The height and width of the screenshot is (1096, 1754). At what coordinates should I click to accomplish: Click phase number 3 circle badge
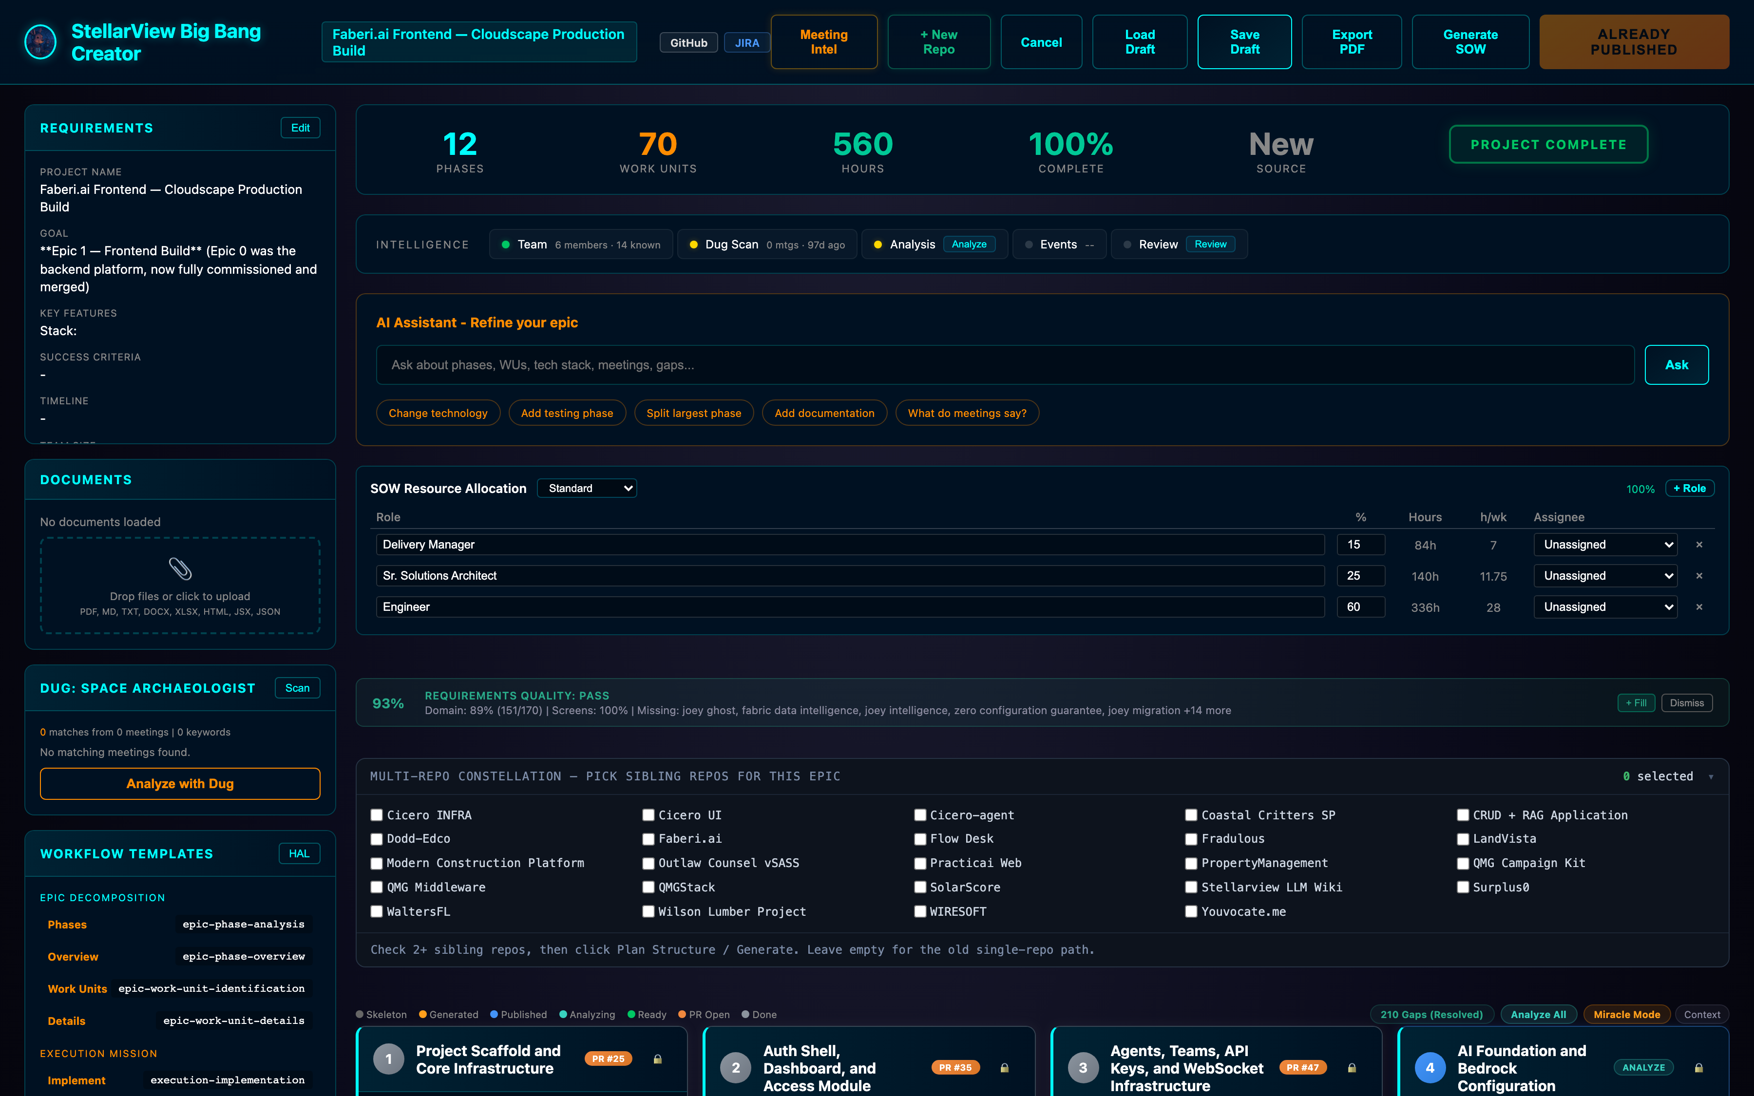[x=1083, y=1068]
